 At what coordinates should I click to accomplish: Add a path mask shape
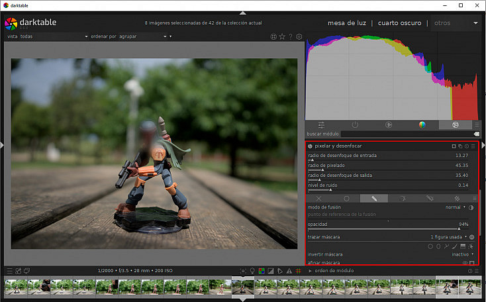tap(446, 246)
